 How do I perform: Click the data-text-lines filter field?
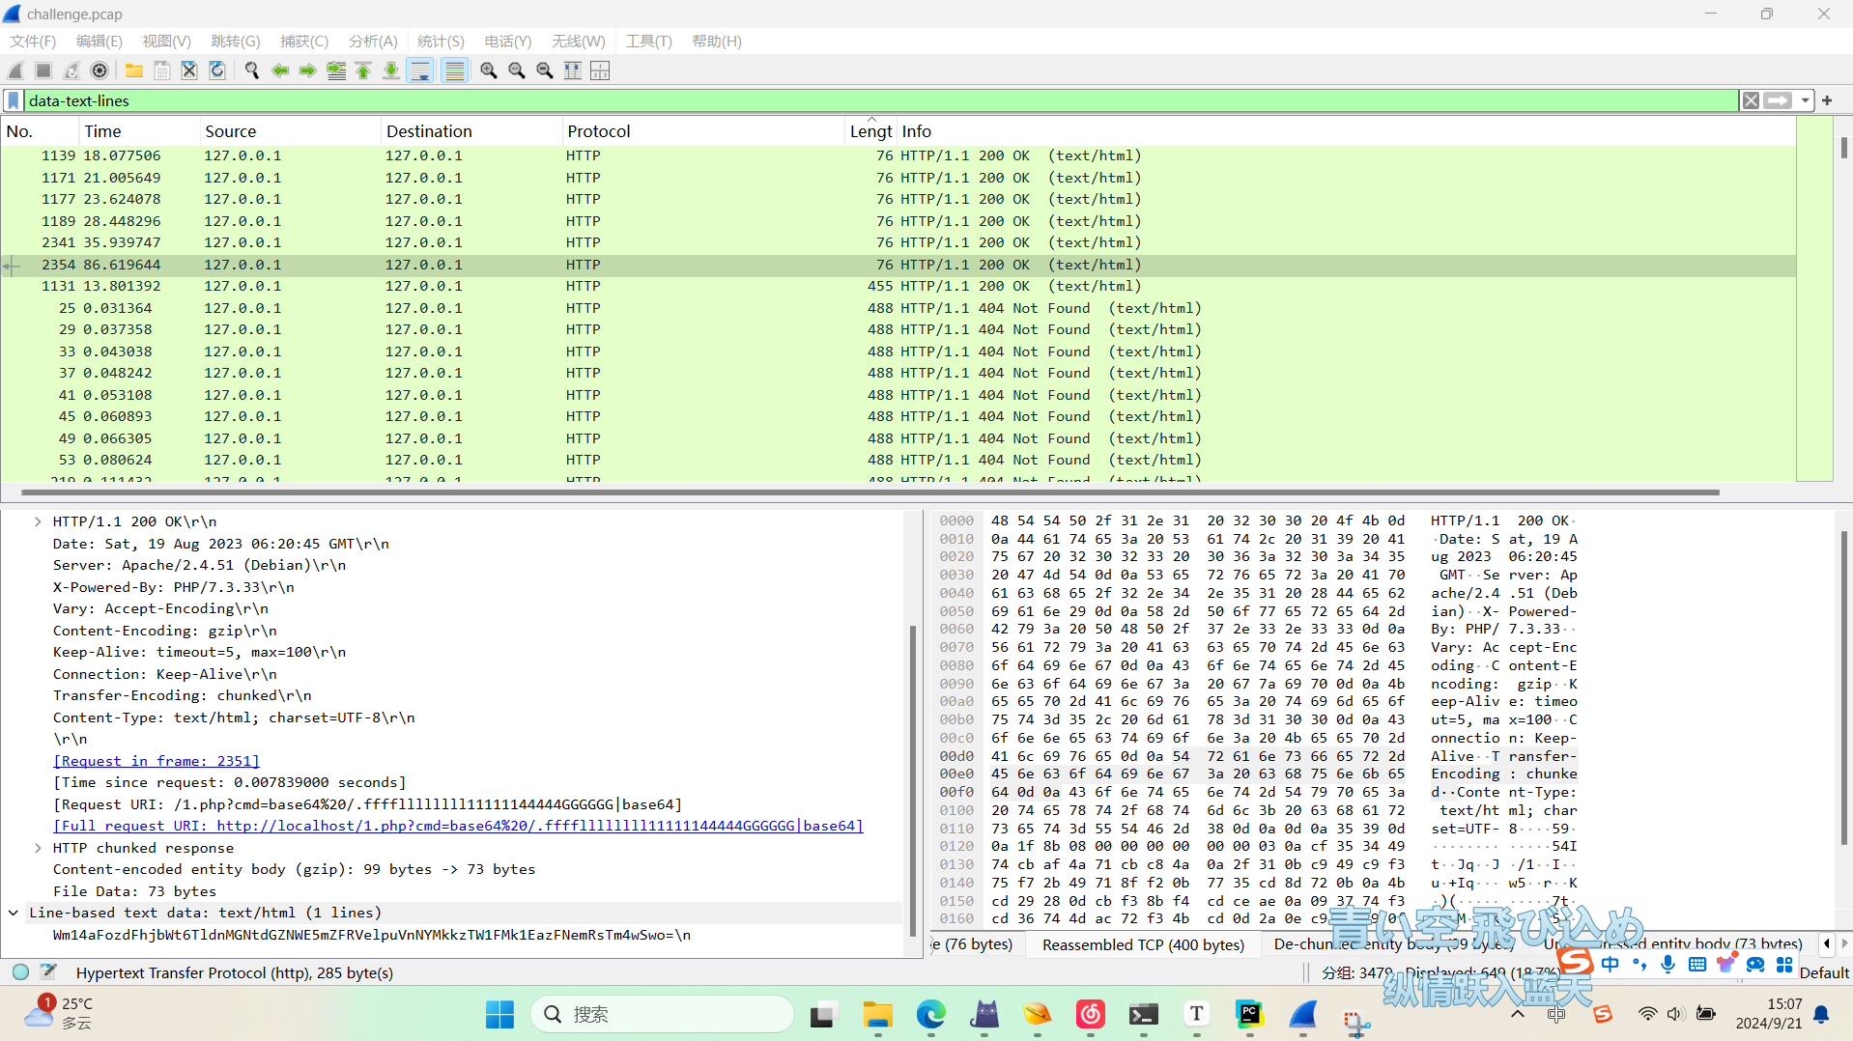click(881, 100)
